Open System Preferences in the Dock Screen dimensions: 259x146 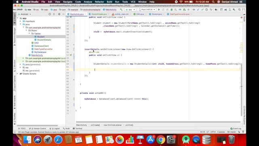(171, 140)
